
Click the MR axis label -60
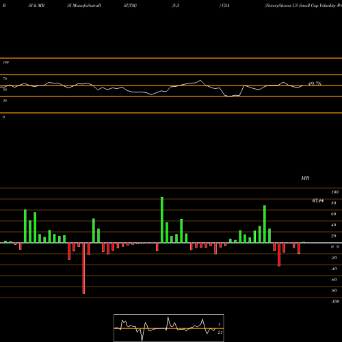click(x=334, y=280)
